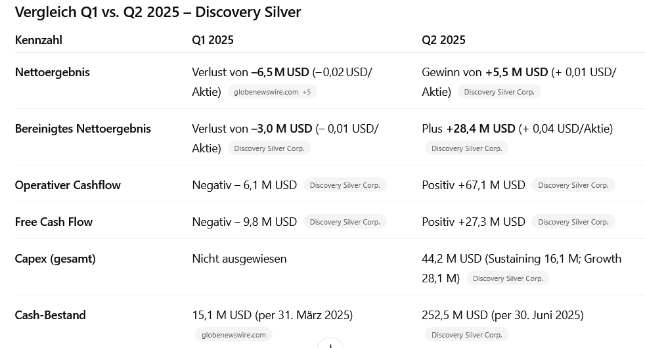Click the Nicht ausgewiesen cell text

pyautogui.click(x=239, y=259)
